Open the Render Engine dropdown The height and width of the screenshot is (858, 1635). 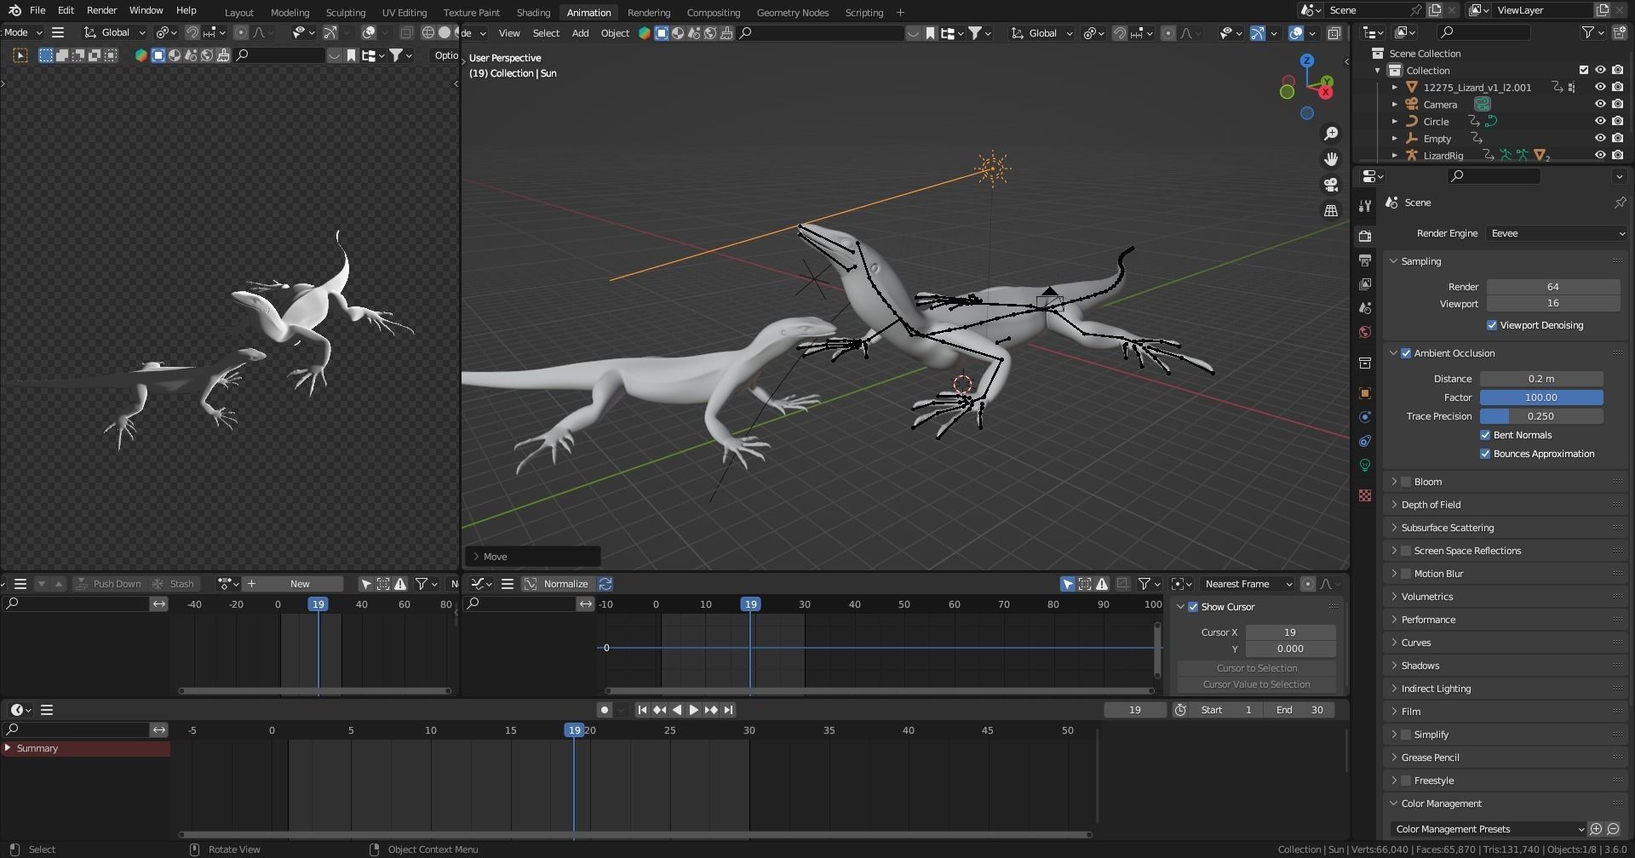click(x=1557, y=233)
